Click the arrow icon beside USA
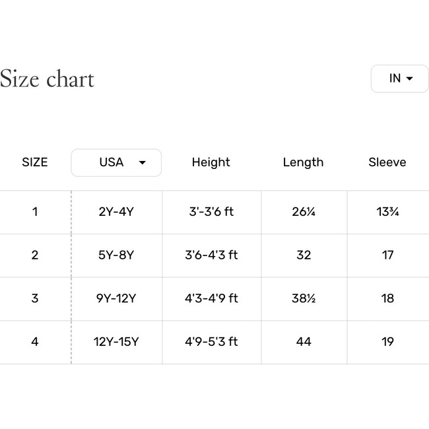The height and width of the screenshot is (429, 429). (143, 162)
